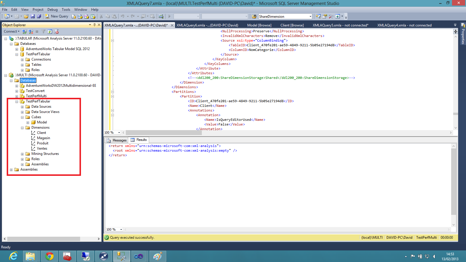Click the Save All toolbar icon
Image resolution: width=466 pixels, height=262 pixels.
[39, 16]
